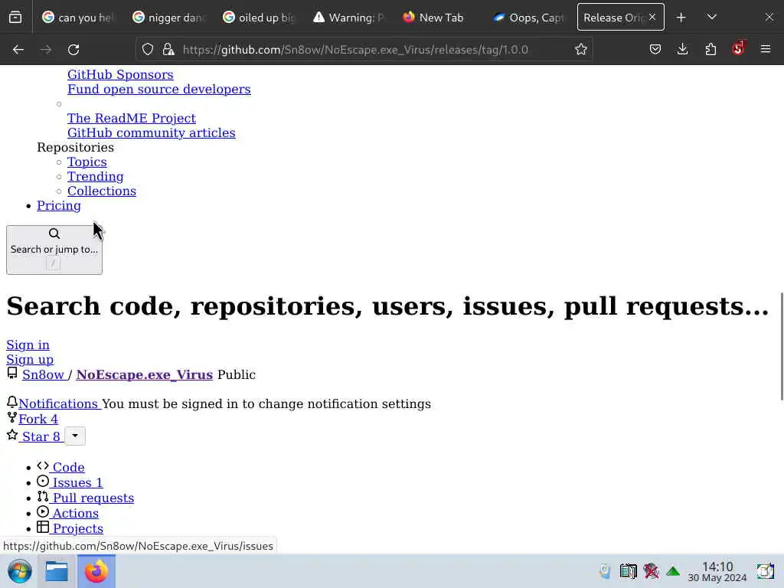Image resolution: width=784 pixels, height=588 pixels.
Task: Open the Projects link
Action: click(x=78, y=528)
